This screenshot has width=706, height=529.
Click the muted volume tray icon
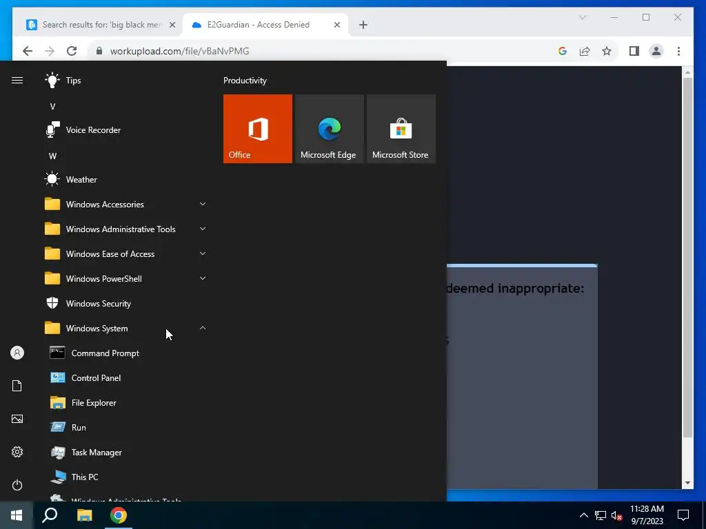point(617,515)
